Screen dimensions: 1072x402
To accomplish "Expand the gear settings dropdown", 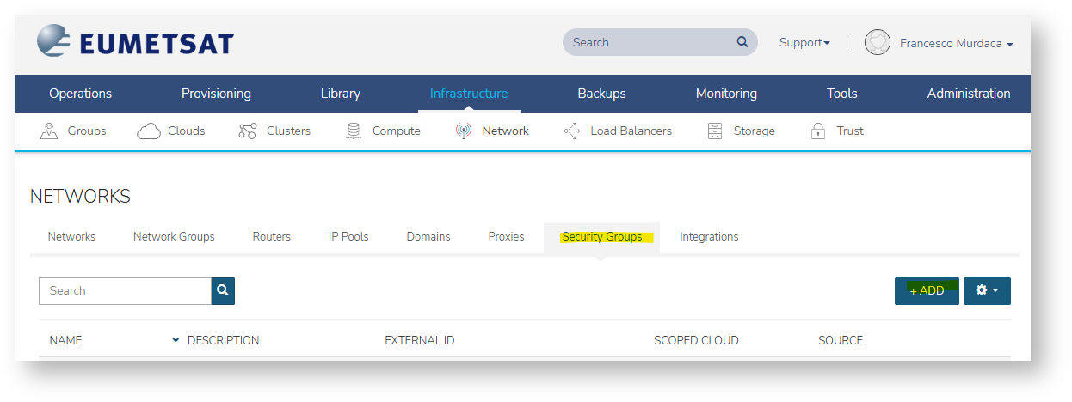I will click(x=987, y=291).
